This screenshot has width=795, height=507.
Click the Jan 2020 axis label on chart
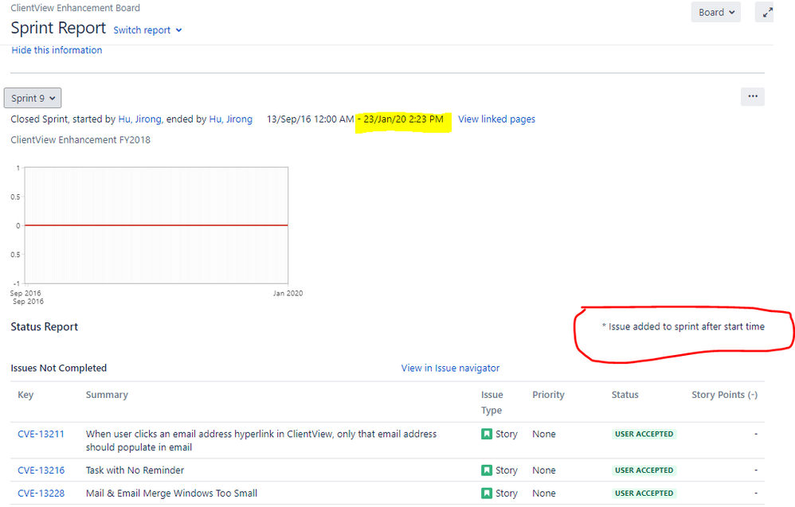pos(288,293)
